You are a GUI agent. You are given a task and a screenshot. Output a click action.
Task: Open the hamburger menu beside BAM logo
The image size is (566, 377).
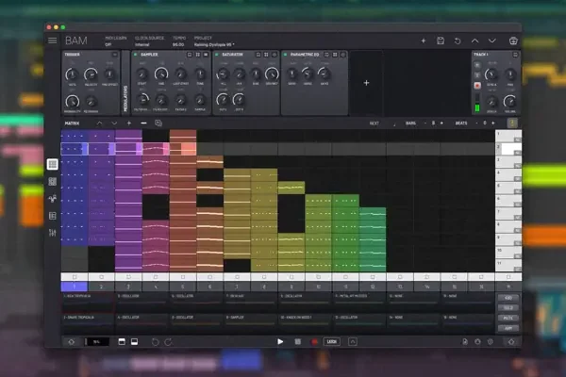(53, 41)
